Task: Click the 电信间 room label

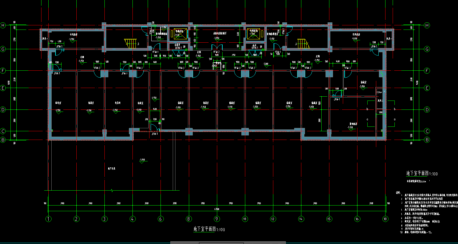Action: [x=118, y=103]
